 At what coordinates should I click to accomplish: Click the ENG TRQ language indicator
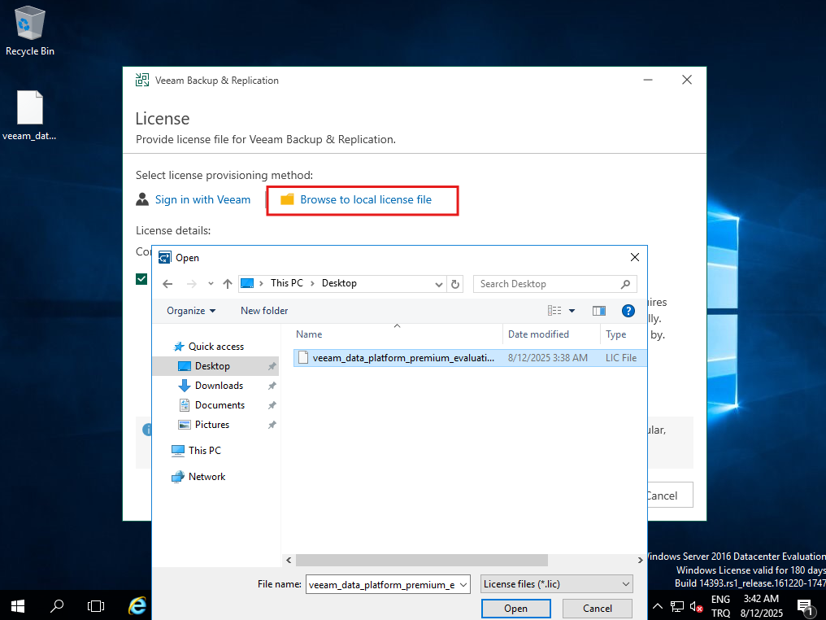720,606
